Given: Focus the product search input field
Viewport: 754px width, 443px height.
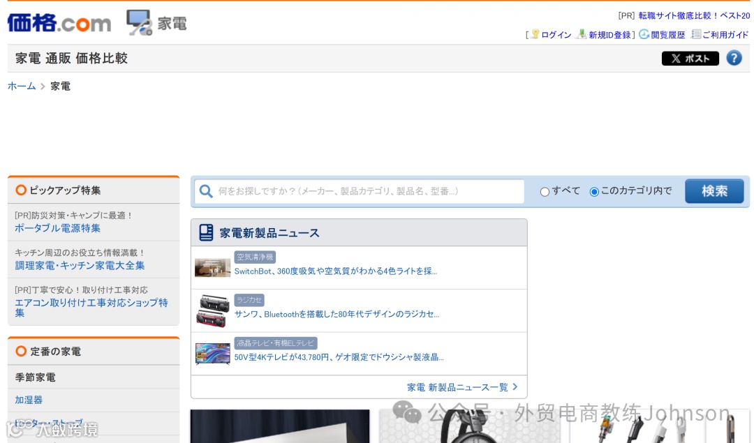Looking at the screenshot, I should [360, 191].
